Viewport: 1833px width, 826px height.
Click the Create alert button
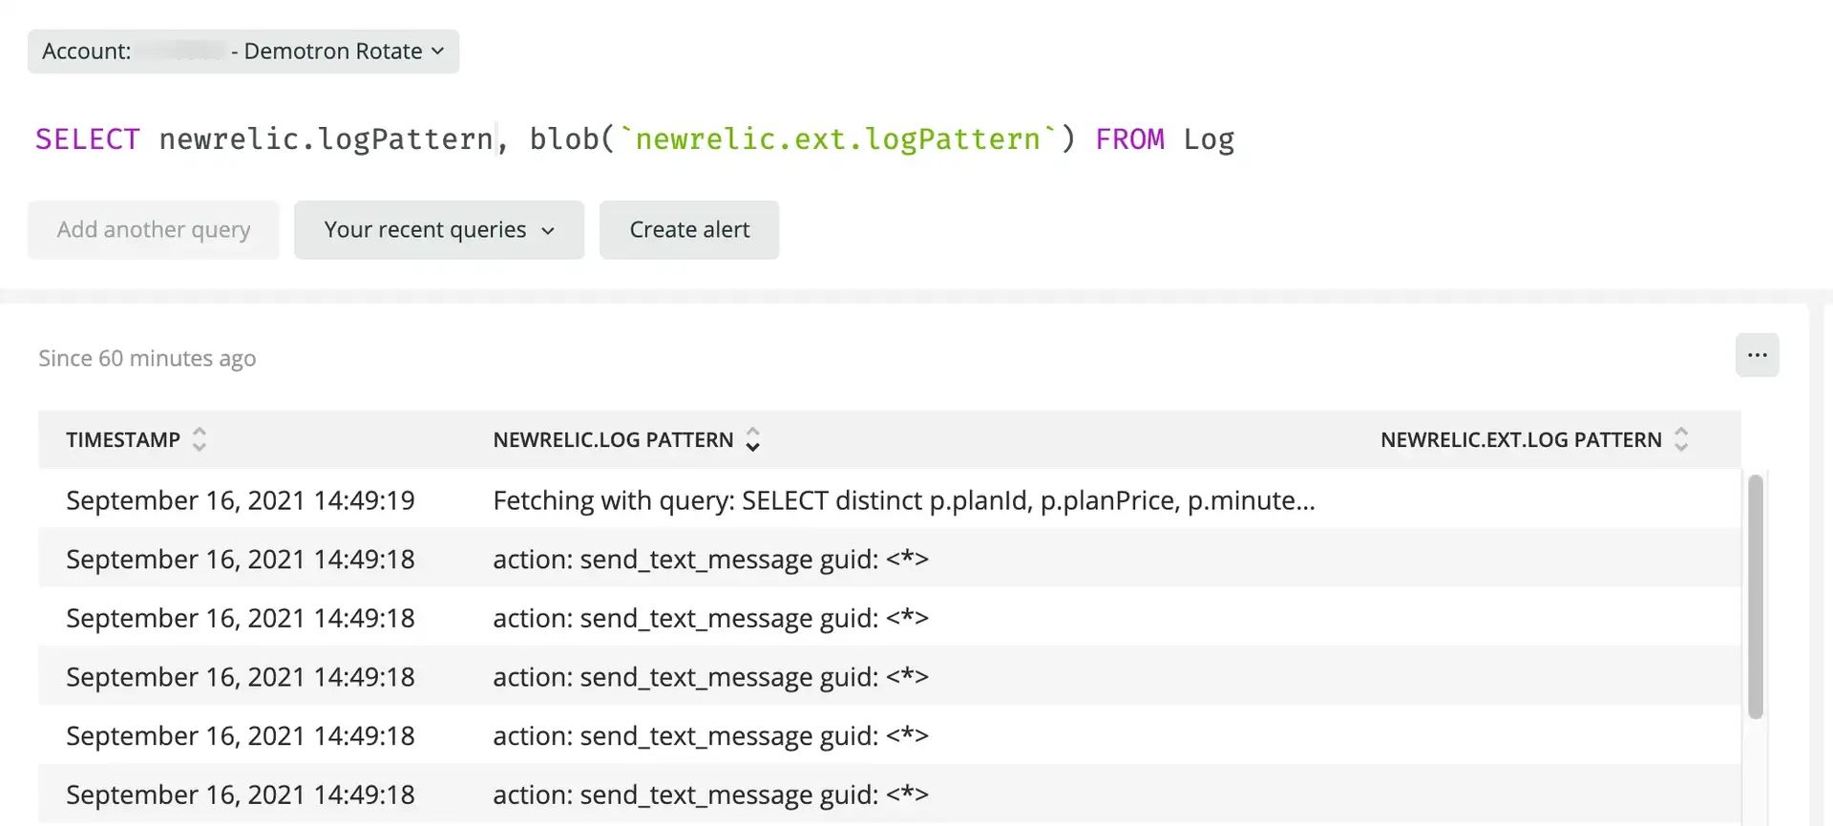click(688, 230)
